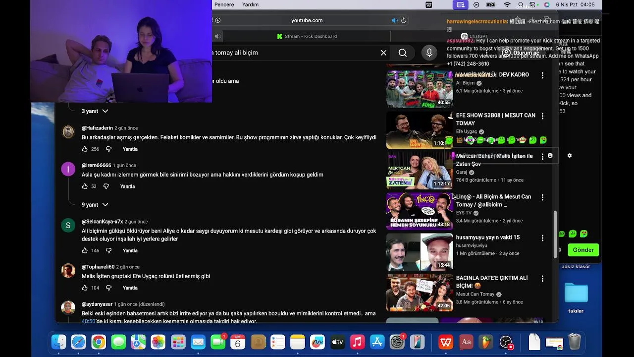Expand the 3 yanıt replies
This screenshot has width=634, height=357.
95,111
